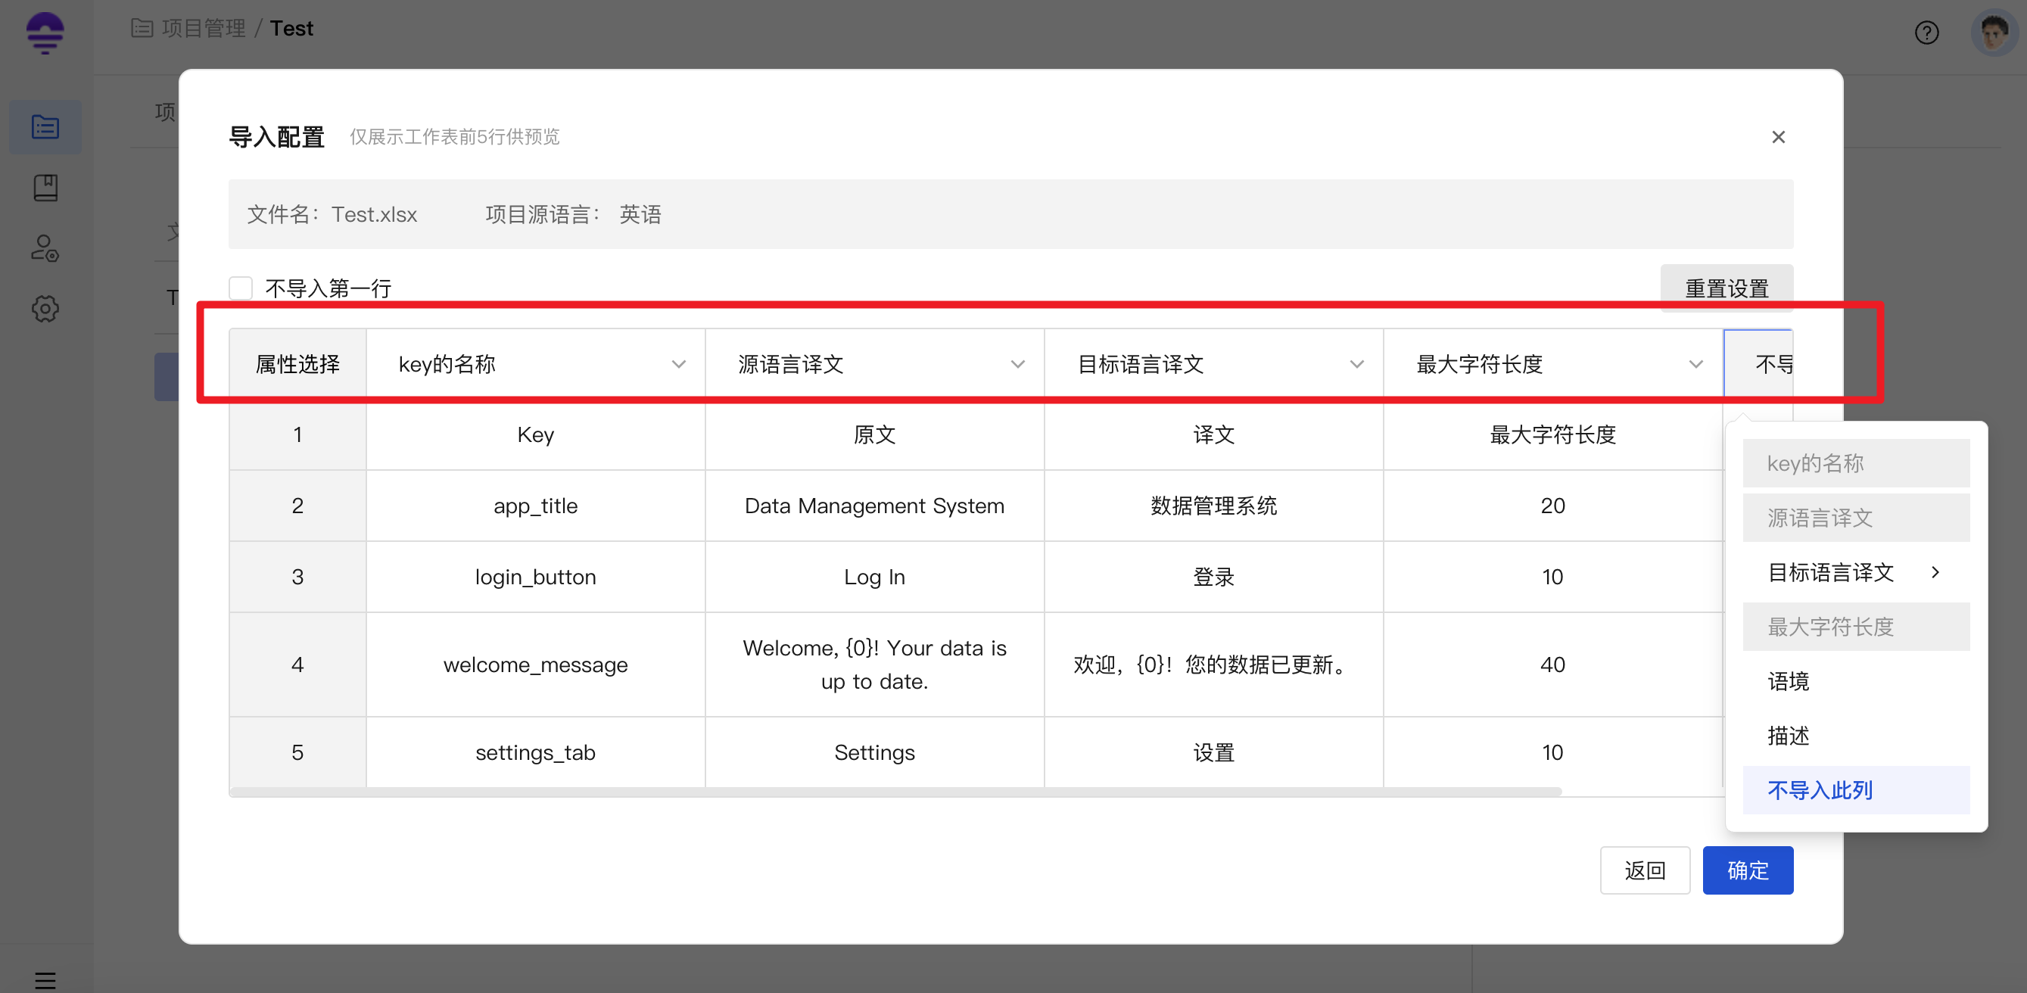
Task: Open the settings gear sidebar icon
Action: [45, 310]
